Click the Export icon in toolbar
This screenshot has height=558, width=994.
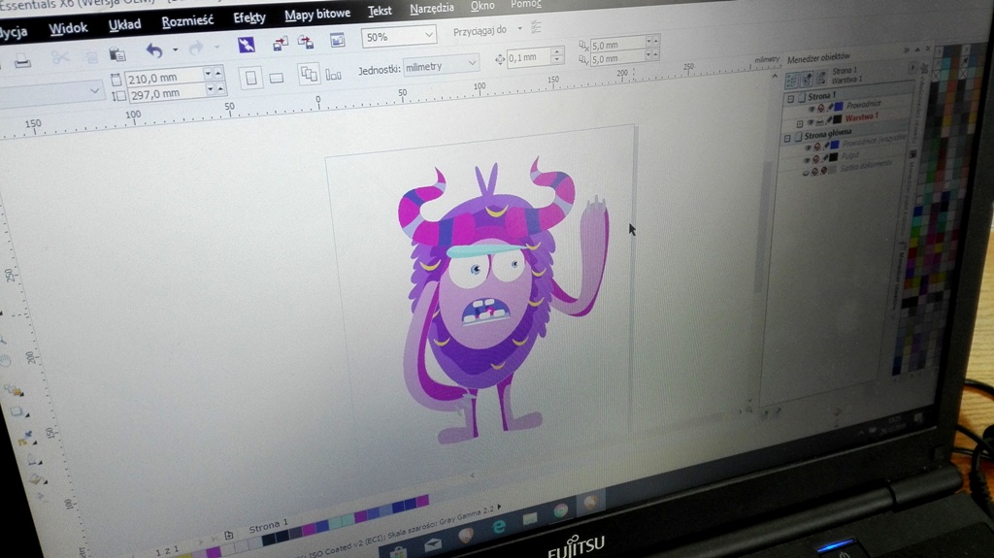coord(306,43)
